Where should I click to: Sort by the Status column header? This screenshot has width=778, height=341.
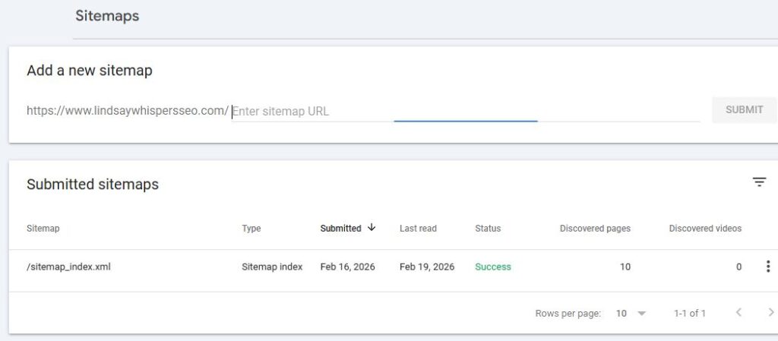tap(488, 229)
